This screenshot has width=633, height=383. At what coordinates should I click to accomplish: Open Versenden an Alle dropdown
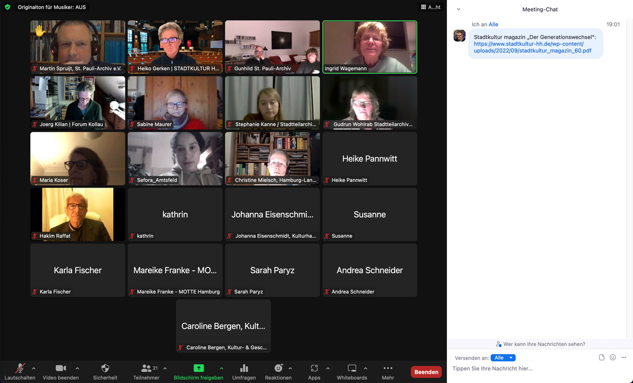tap(503, 358)
